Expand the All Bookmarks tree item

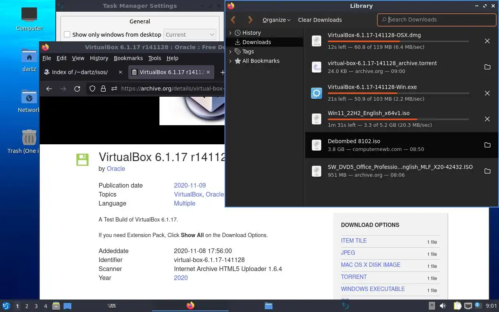[x=230, y=61]
